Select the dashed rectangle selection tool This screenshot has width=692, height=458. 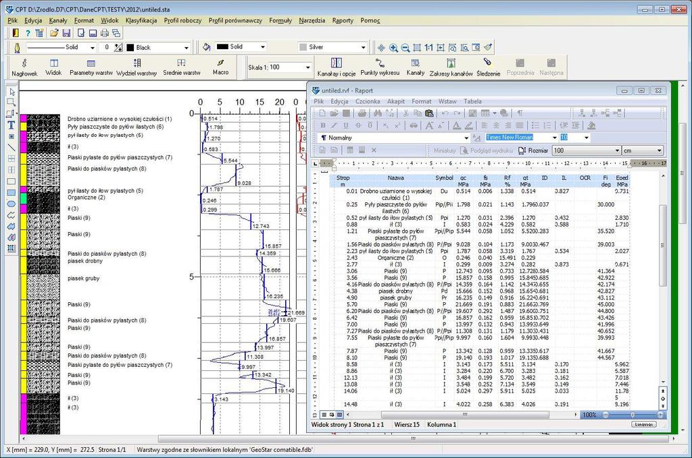click(11, 103)
